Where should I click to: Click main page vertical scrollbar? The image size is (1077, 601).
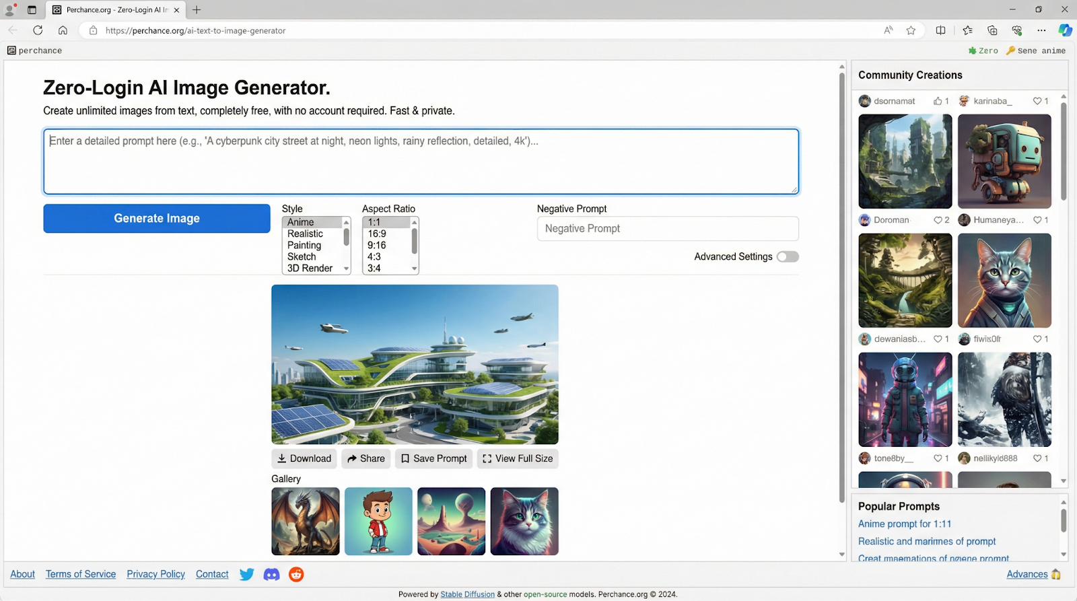click(x=841, y=287)
